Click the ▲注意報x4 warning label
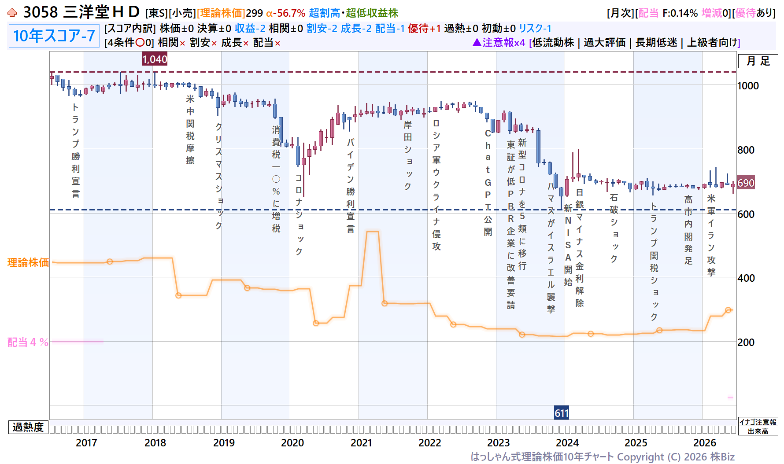 click(499, 43)
